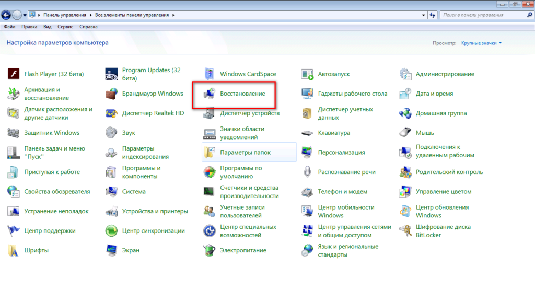This screenshot has width=535, height=301.
Task: Open Язык и региональные стандарты link
Action: (x=348, y=250)
